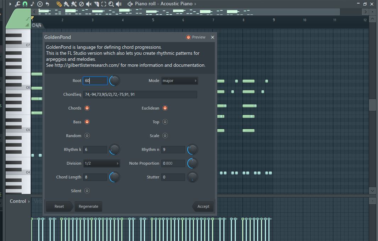The width and height of the screenshot is (378, 241).
Task: Select the Slice tool
Action: pyautogui.click(x=96, y=4)
